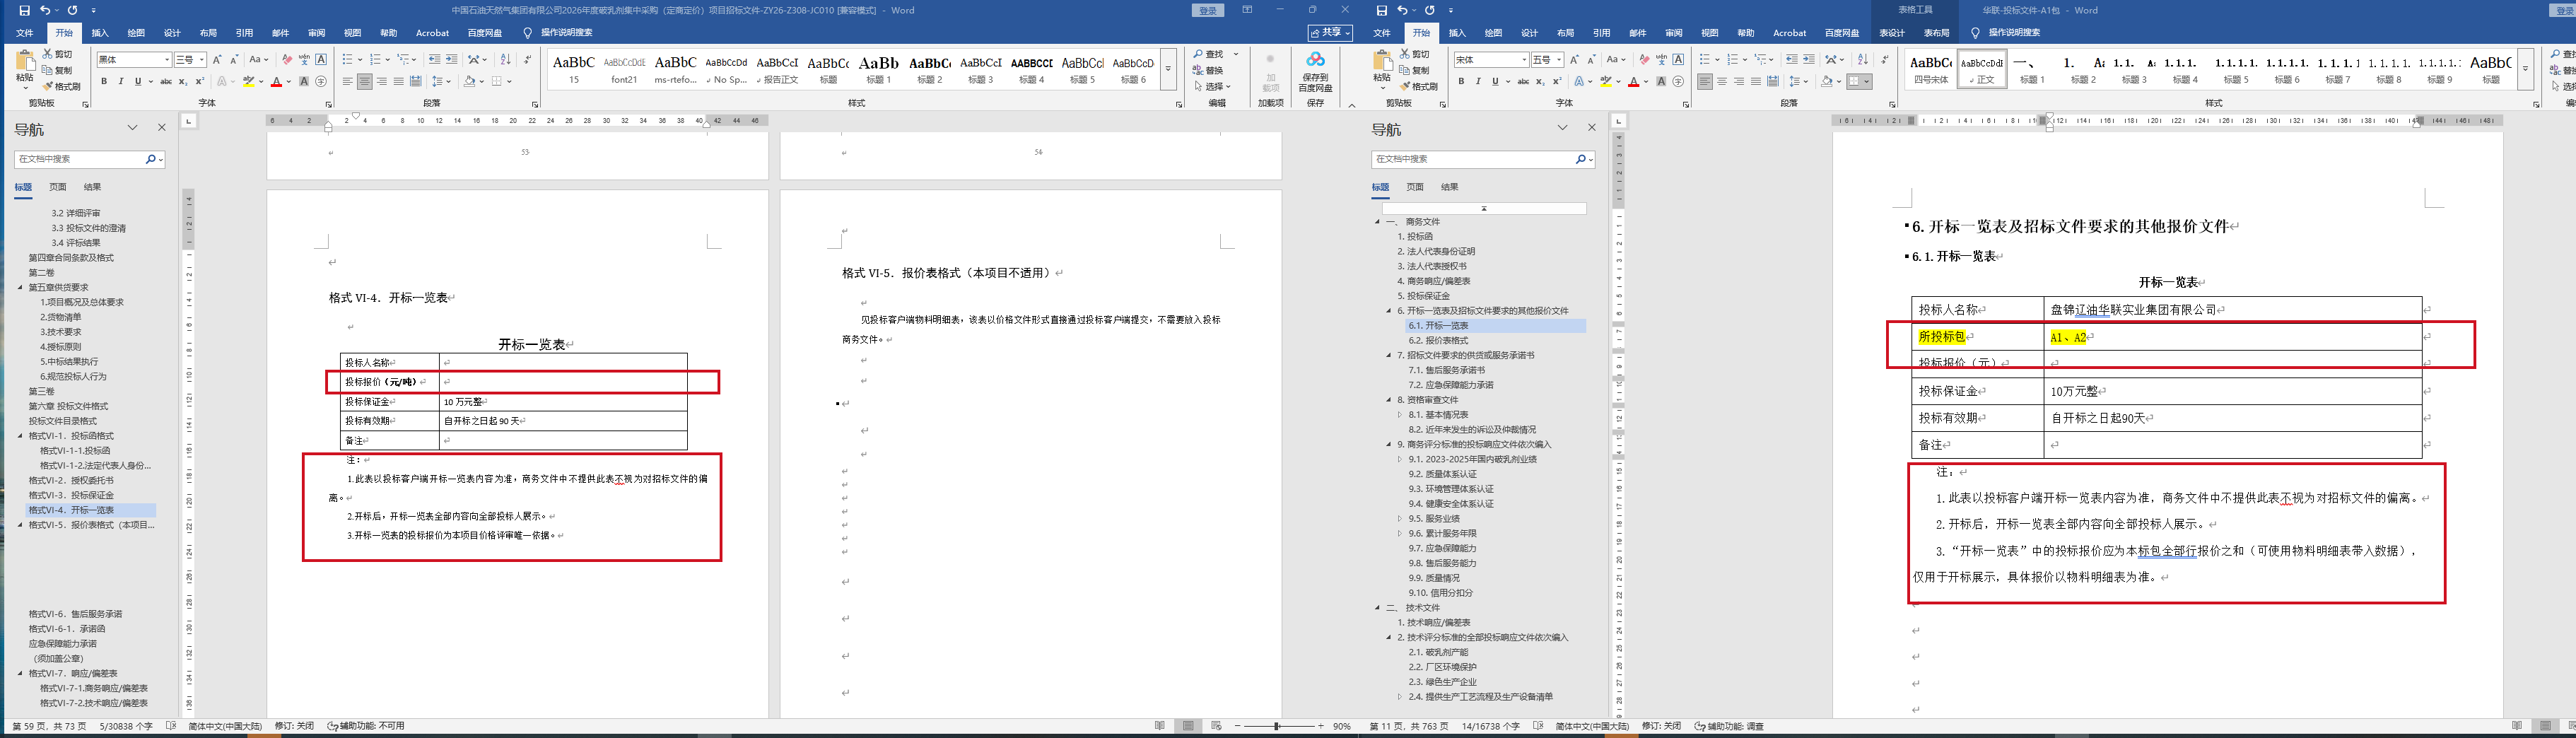2576x738 pixels.
Task: Select 标题 2 style in right styles gallery
Action: pyautogui.click(x=2084, y=69)
